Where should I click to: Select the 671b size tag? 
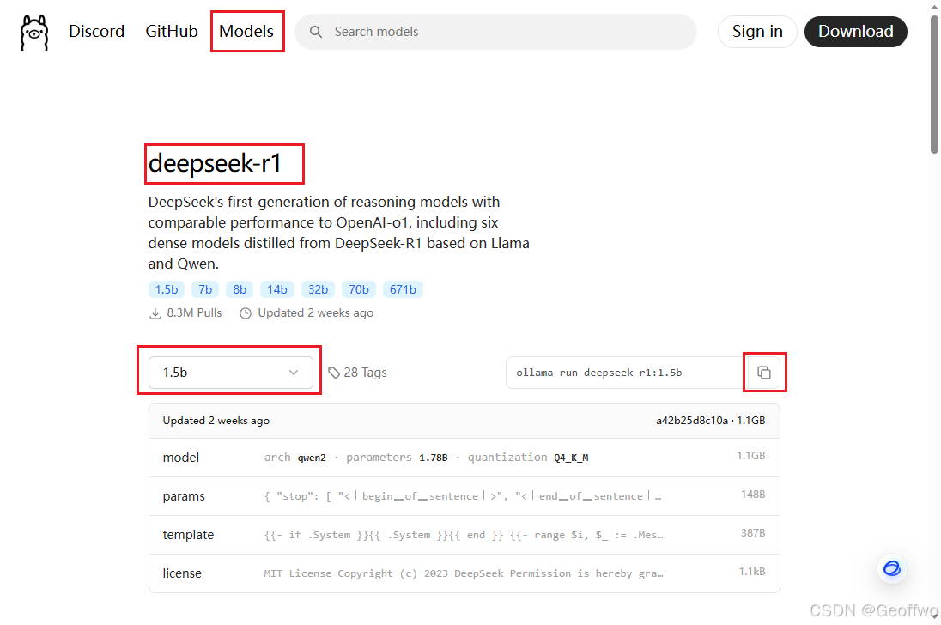[x=403, y=289]
